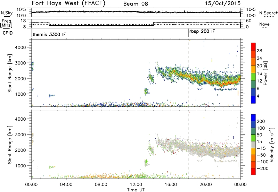Click the '16' Power scale value
This screenshot has width=278, height=192.
pyautogui.click(x=259, y=73)
